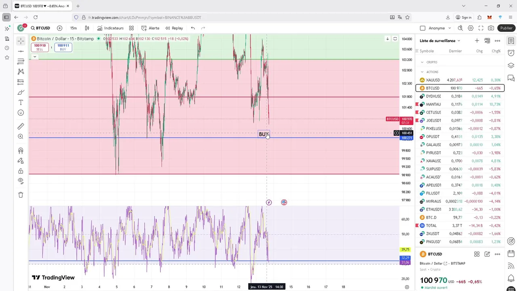The width and height of the screenshot is (517, 291).
Task: Open watchlist advanced view icon
Action: point(487,40)
